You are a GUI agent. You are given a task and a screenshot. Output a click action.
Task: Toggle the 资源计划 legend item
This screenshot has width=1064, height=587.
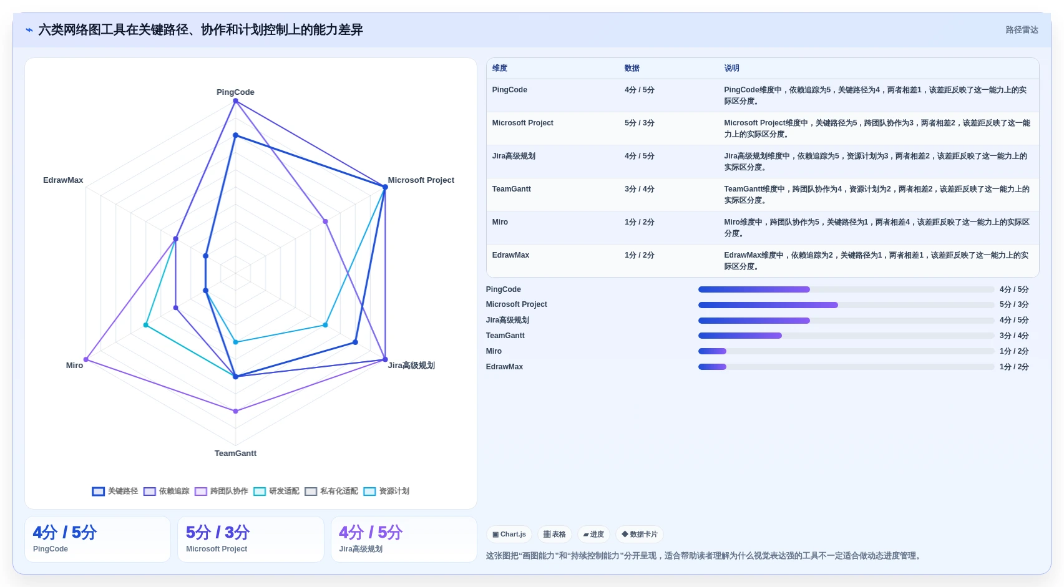(386, 491)
